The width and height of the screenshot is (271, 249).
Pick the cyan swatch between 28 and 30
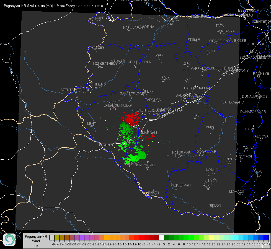236,237
